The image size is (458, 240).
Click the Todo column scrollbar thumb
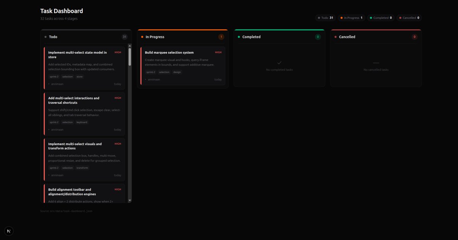coord(130,56)
